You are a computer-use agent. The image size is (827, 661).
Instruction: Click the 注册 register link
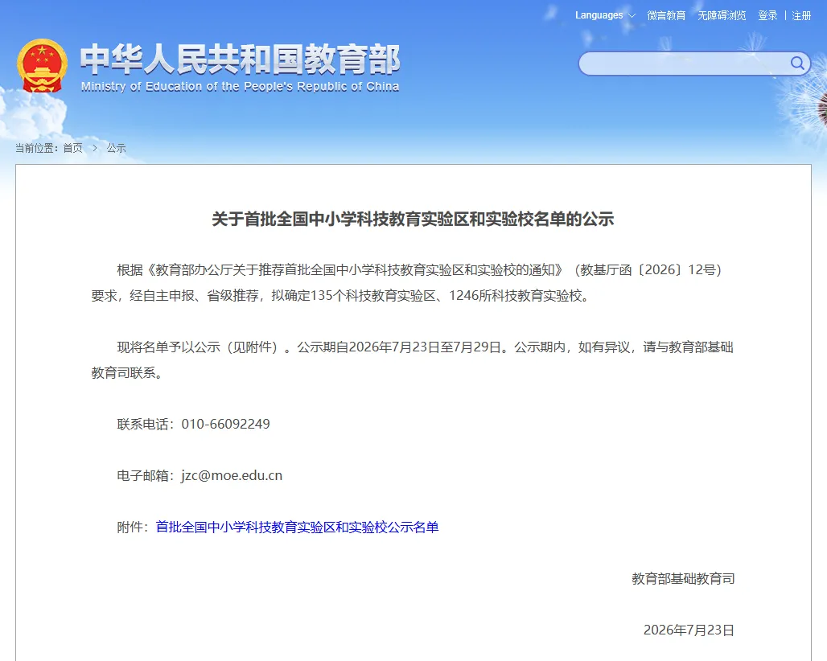click(801, 15)
